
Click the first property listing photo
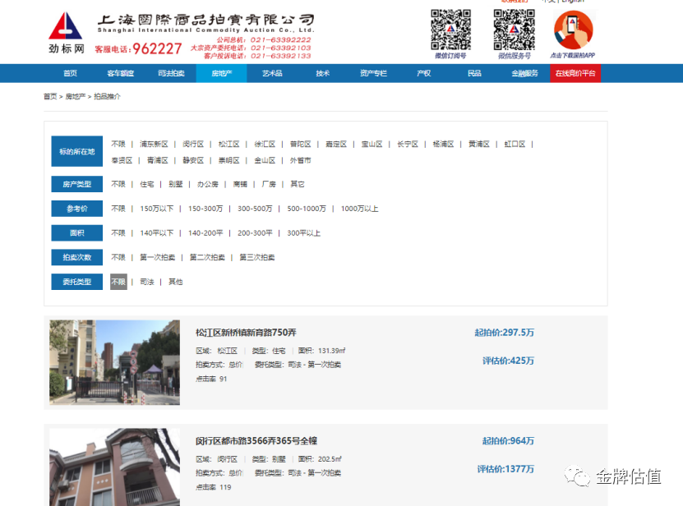113,361
